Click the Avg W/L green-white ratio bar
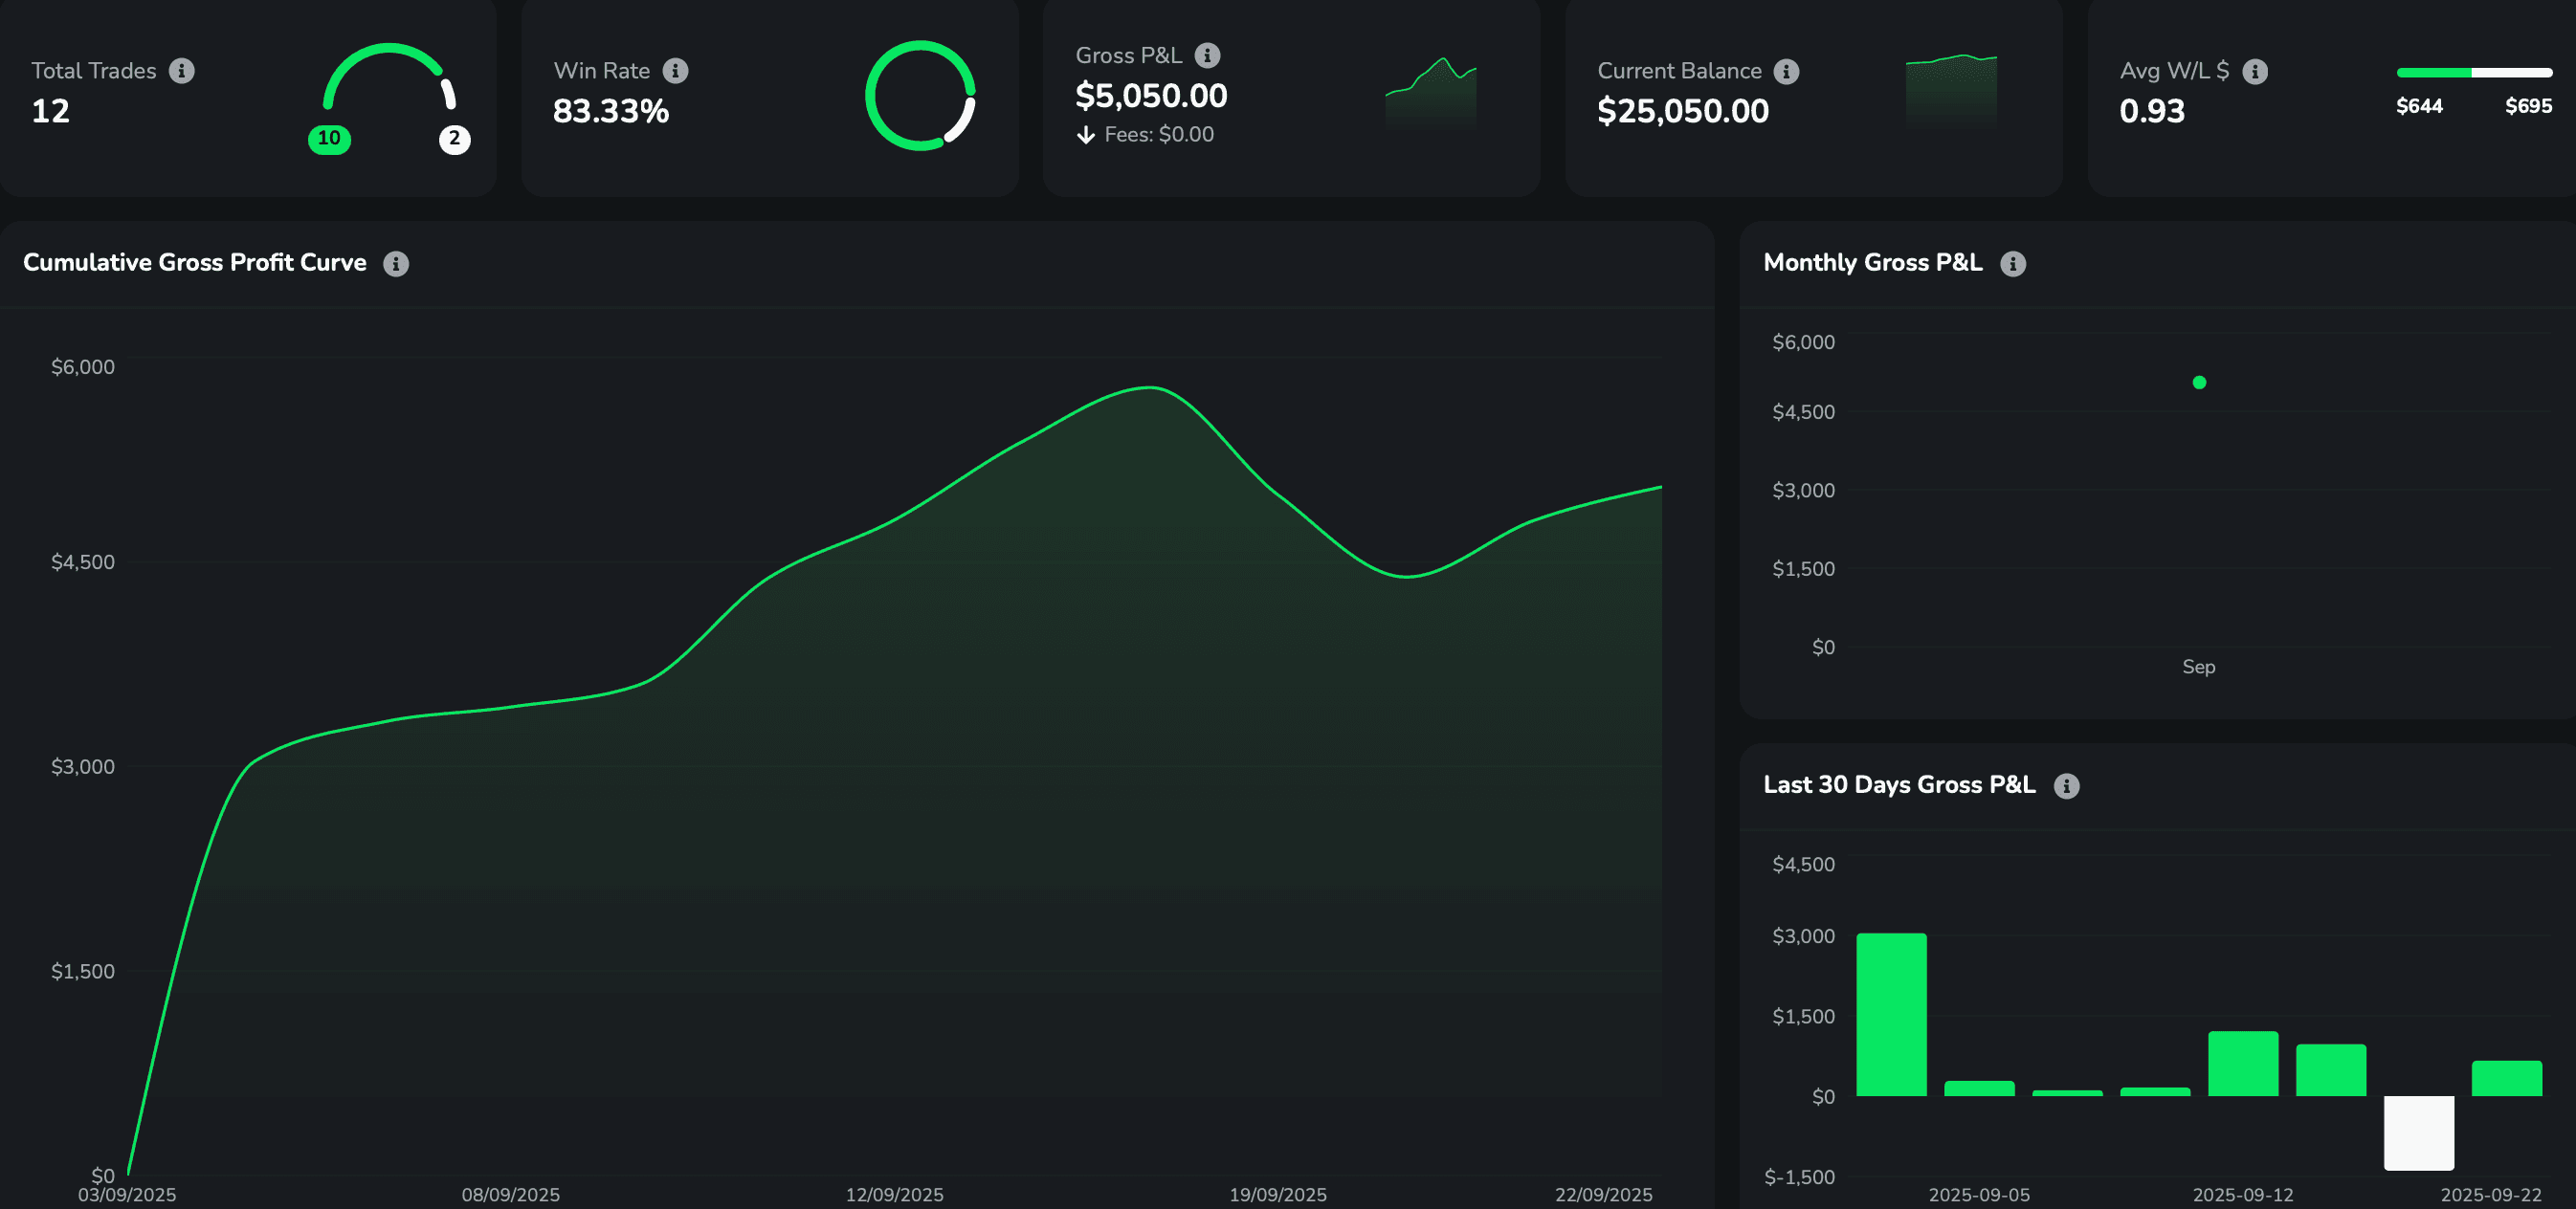 pos(2473,73)
